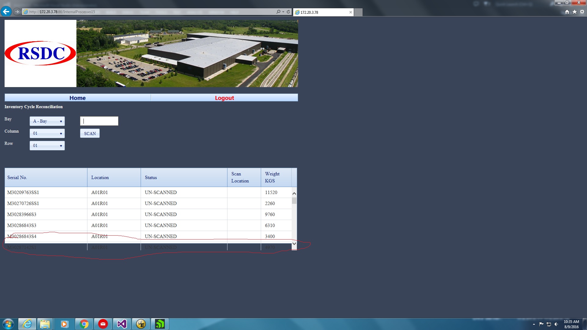Click the browser Back arrow button

tap(6, 12)
